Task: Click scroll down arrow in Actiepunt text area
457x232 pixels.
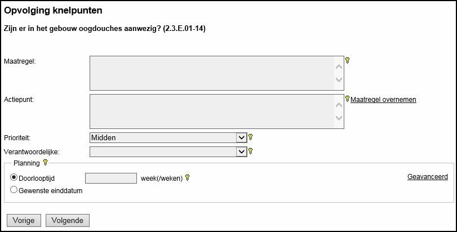Action: [339, 118]
